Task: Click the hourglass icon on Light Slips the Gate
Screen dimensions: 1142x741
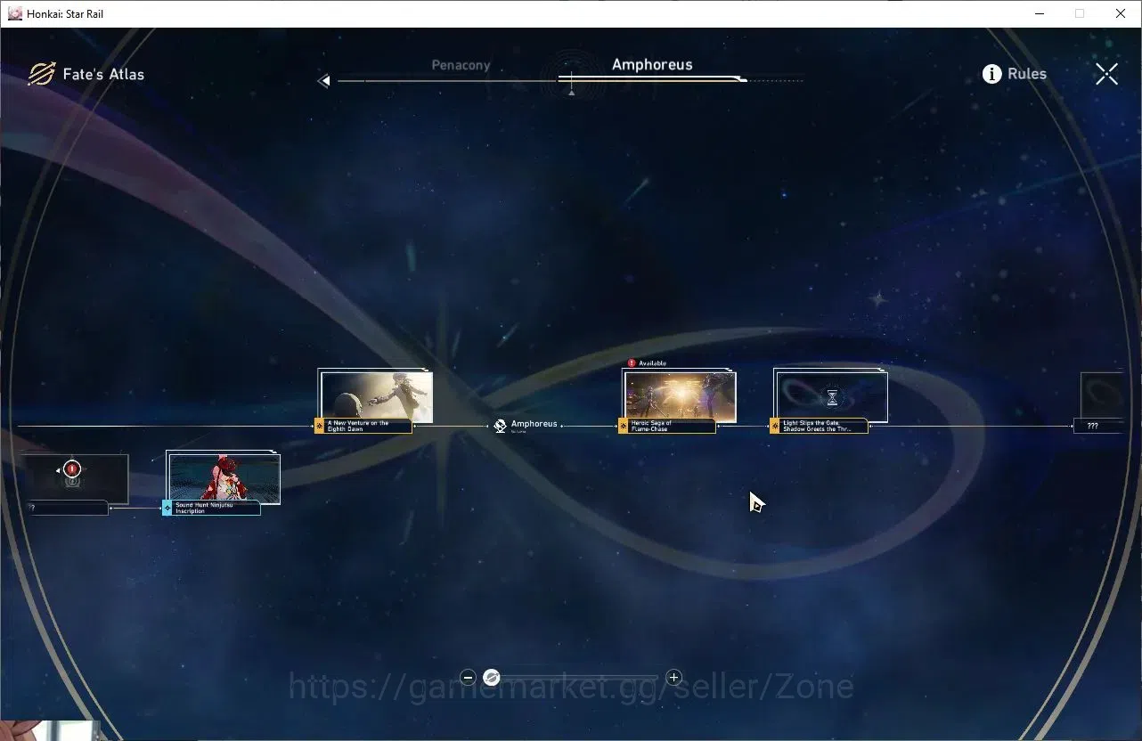Action: coord(832,397)
